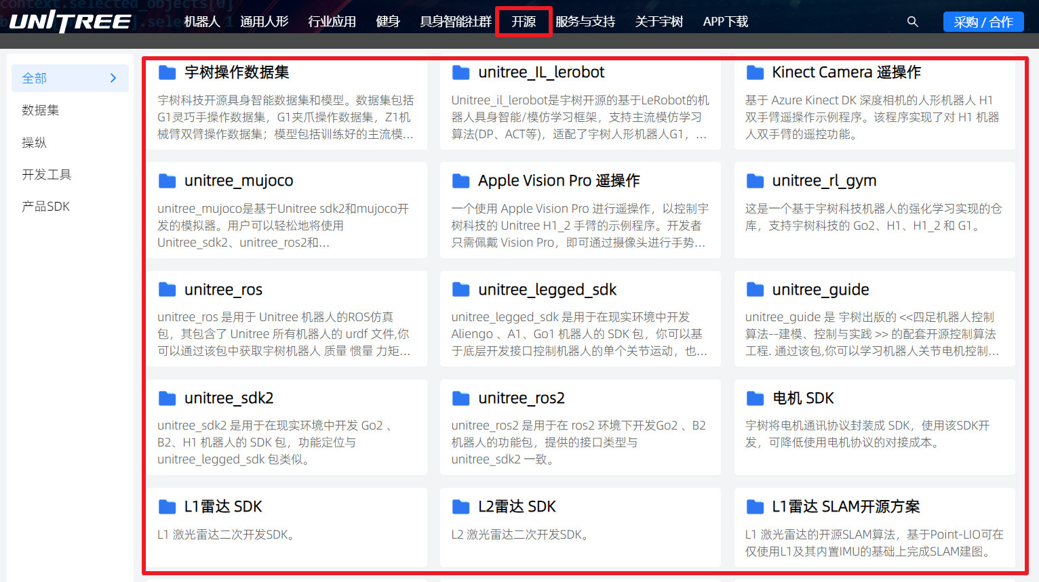
Task: Expand the 全部 category chevron arrow
Action: [x=113, y=79]
